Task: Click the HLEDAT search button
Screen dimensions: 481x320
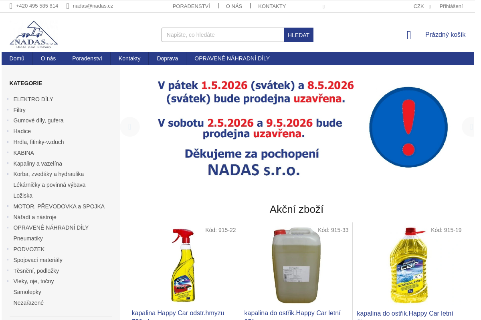Action: 299,35
